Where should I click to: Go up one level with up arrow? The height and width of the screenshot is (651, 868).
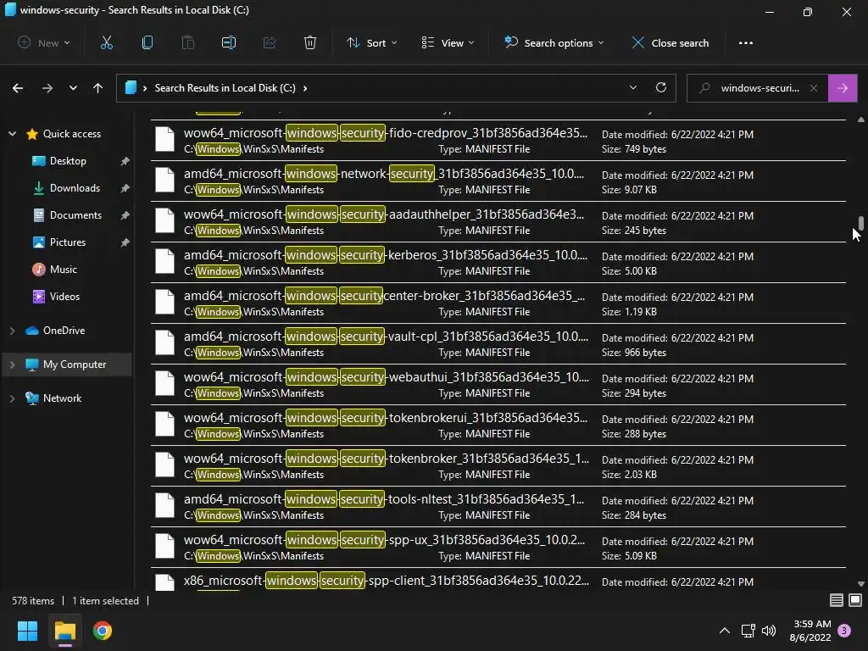pos(98,88)
